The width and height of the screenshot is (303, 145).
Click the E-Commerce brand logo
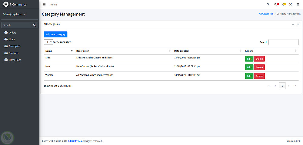tap(5, 5)
